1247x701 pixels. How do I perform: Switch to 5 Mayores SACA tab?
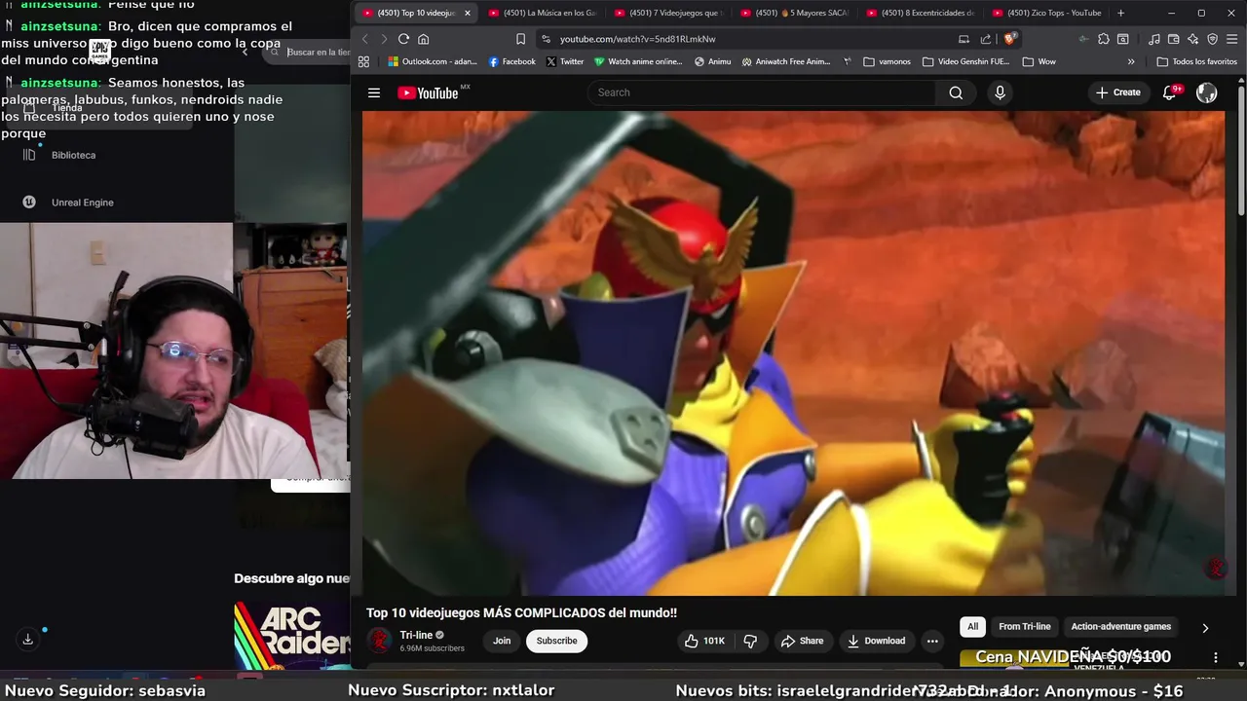pyautogui.click(x=794, y=13)
